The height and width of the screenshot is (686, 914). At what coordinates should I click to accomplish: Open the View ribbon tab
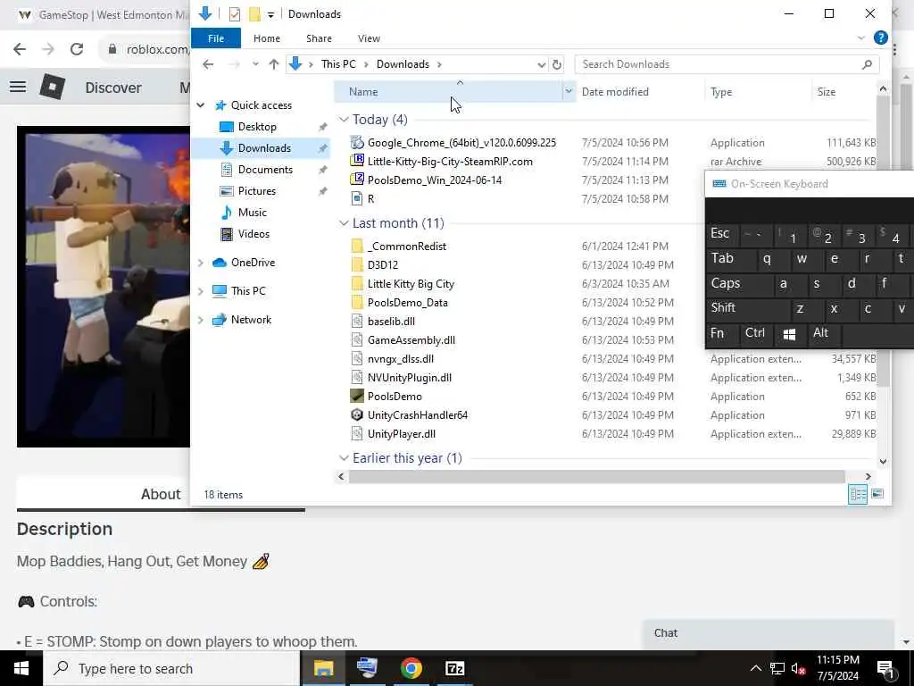tap(369, 38)
